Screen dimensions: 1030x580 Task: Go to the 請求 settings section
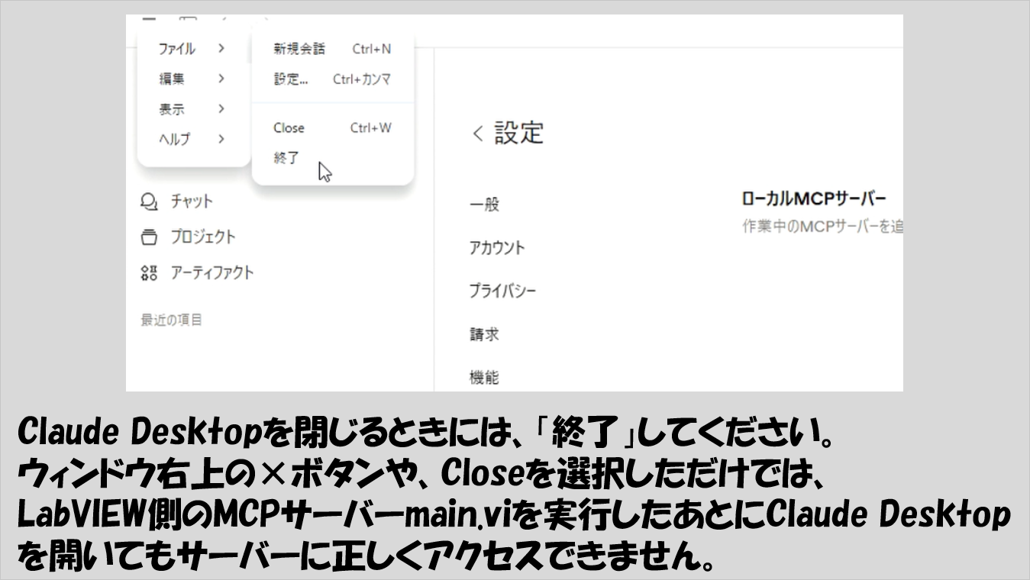coord(484,334)
